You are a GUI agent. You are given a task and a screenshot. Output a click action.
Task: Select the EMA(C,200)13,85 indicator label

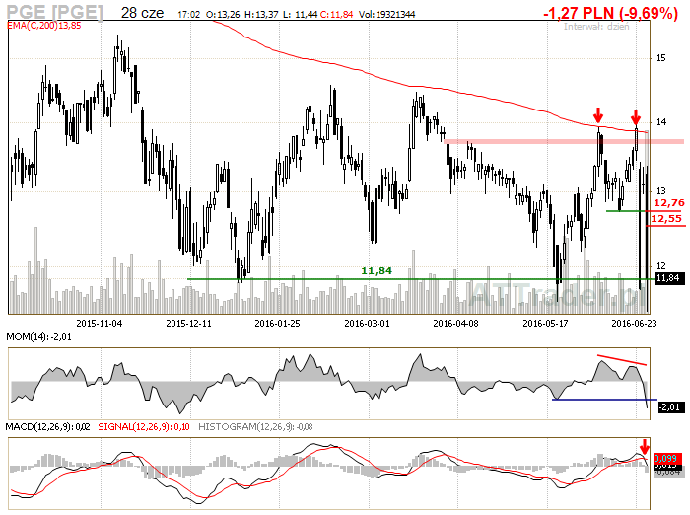[x=44, y=26]
